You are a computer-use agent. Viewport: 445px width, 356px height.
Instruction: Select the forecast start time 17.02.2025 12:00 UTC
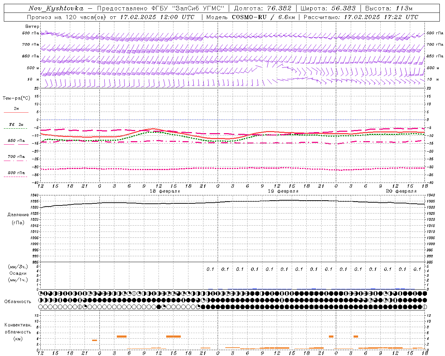pos(157,17)
